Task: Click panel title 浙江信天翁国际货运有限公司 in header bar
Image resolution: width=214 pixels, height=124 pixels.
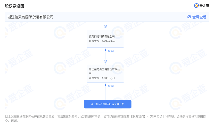Action: coord(30,17)
